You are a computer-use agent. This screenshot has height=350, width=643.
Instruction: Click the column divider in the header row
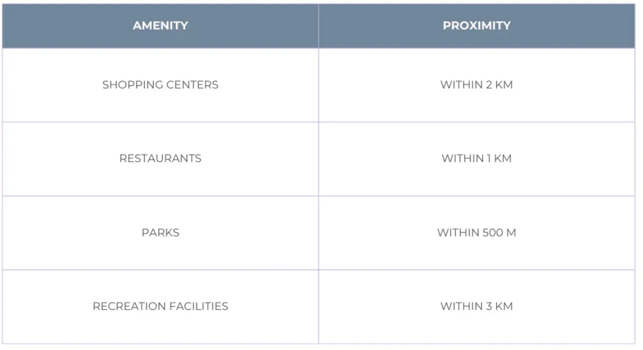point(319,25)
